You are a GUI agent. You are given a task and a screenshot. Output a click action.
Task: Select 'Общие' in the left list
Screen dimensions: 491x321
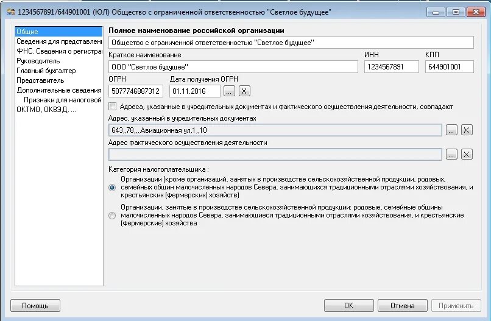(27, 32)
